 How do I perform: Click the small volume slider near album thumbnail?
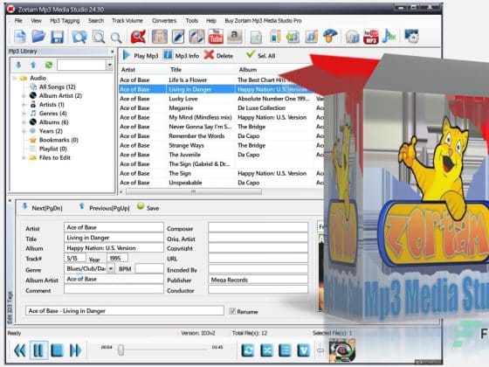320,350
